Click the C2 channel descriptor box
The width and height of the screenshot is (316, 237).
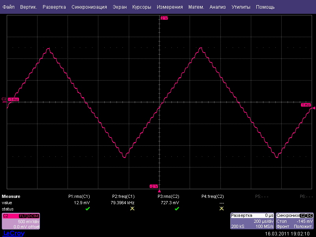pyautogui.click(x=21, y=221)
